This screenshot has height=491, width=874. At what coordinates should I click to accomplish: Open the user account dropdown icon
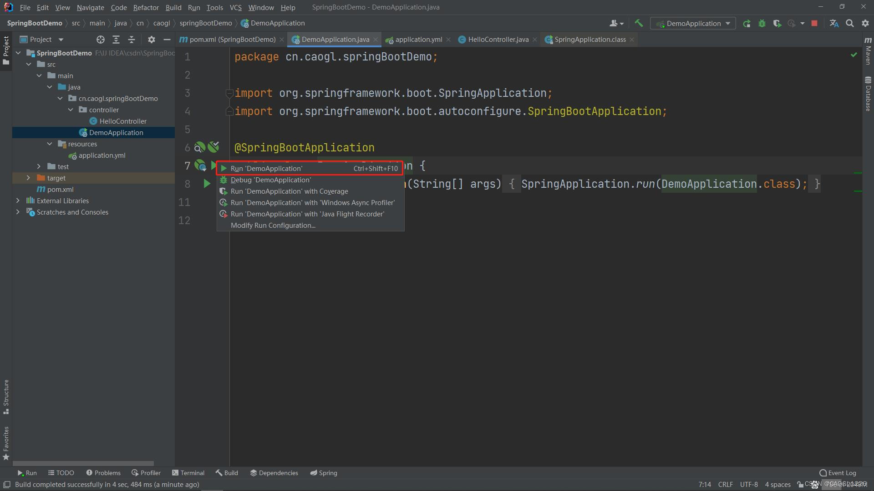[616, 23]
